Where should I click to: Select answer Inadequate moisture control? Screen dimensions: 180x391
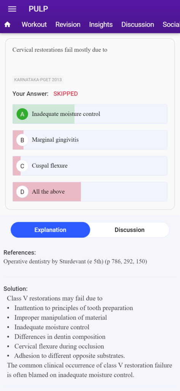tap(90, 114)
